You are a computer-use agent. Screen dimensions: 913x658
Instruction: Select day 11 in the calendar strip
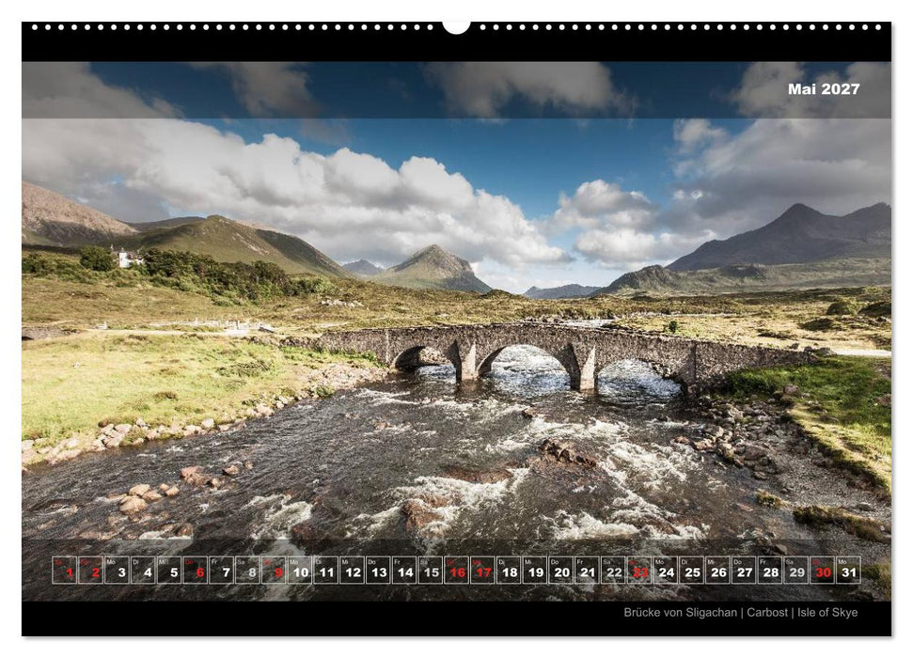point(326,570)
